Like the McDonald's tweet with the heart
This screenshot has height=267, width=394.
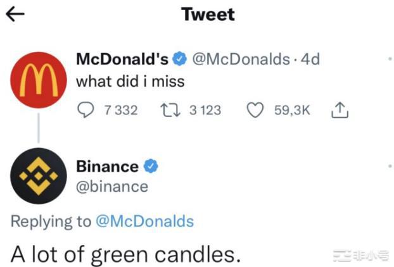click(255, 111)
